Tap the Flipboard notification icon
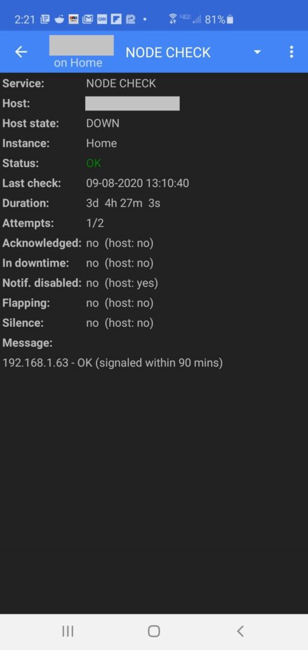Viewport: 308px width, 650px height. (x=116, y=19)
